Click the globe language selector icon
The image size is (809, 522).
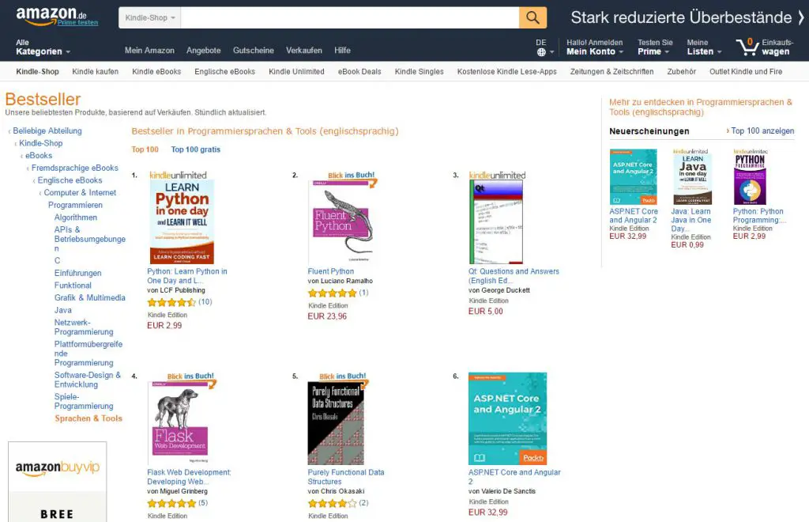[x=541, y=52]
